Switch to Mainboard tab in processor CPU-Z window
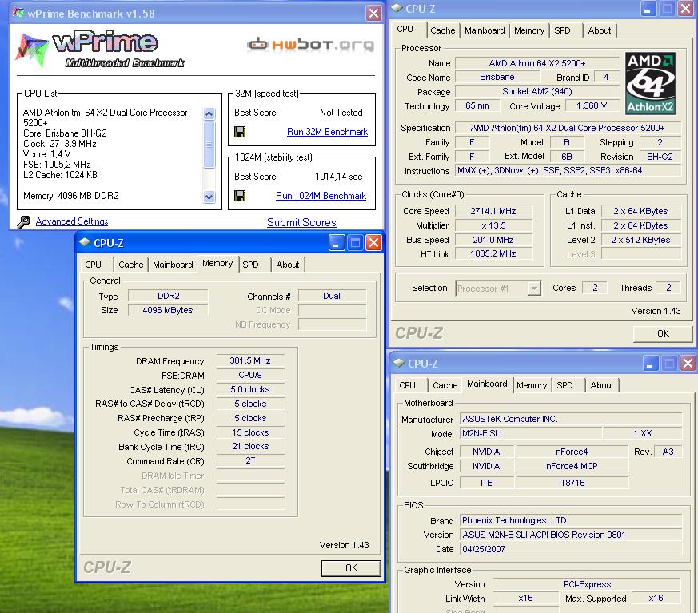Image resolution: width=698 pixels, height=613 pixels. [485, 30]
